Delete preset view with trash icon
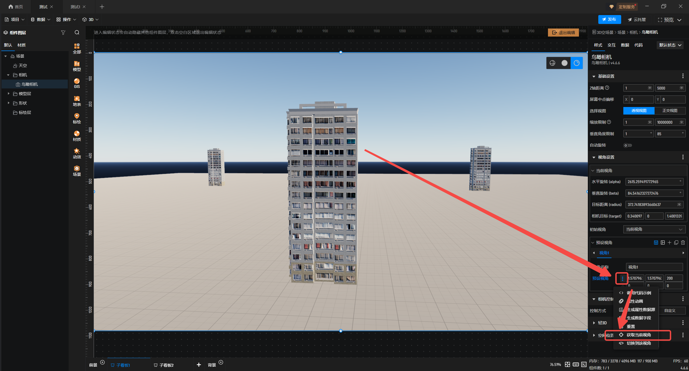The image size is (689, 371). pyautogui.click(x=683, y=242)
